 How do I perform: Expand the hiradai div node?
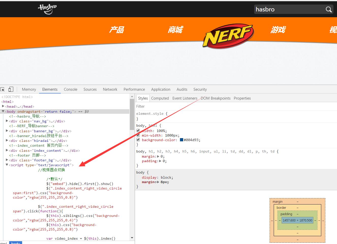[x=7, y=141]
